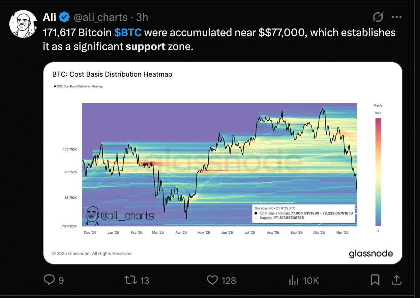The width and height of the screenshot is (420, 298).
Task: Click the repost retweet icon
Action: point(130,280)
